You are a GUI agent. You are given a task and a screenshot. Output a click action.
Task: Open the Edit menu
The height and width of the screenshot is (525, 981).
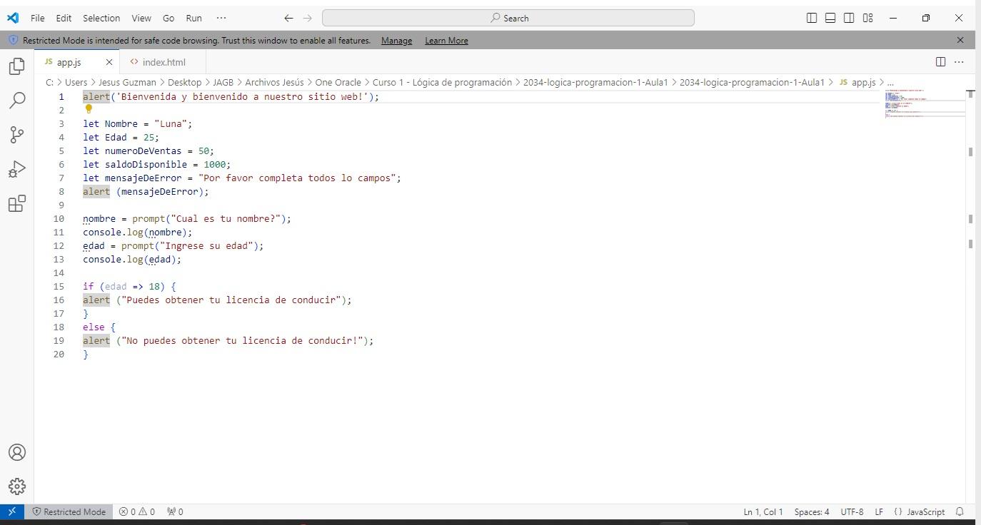click(64, 18)
